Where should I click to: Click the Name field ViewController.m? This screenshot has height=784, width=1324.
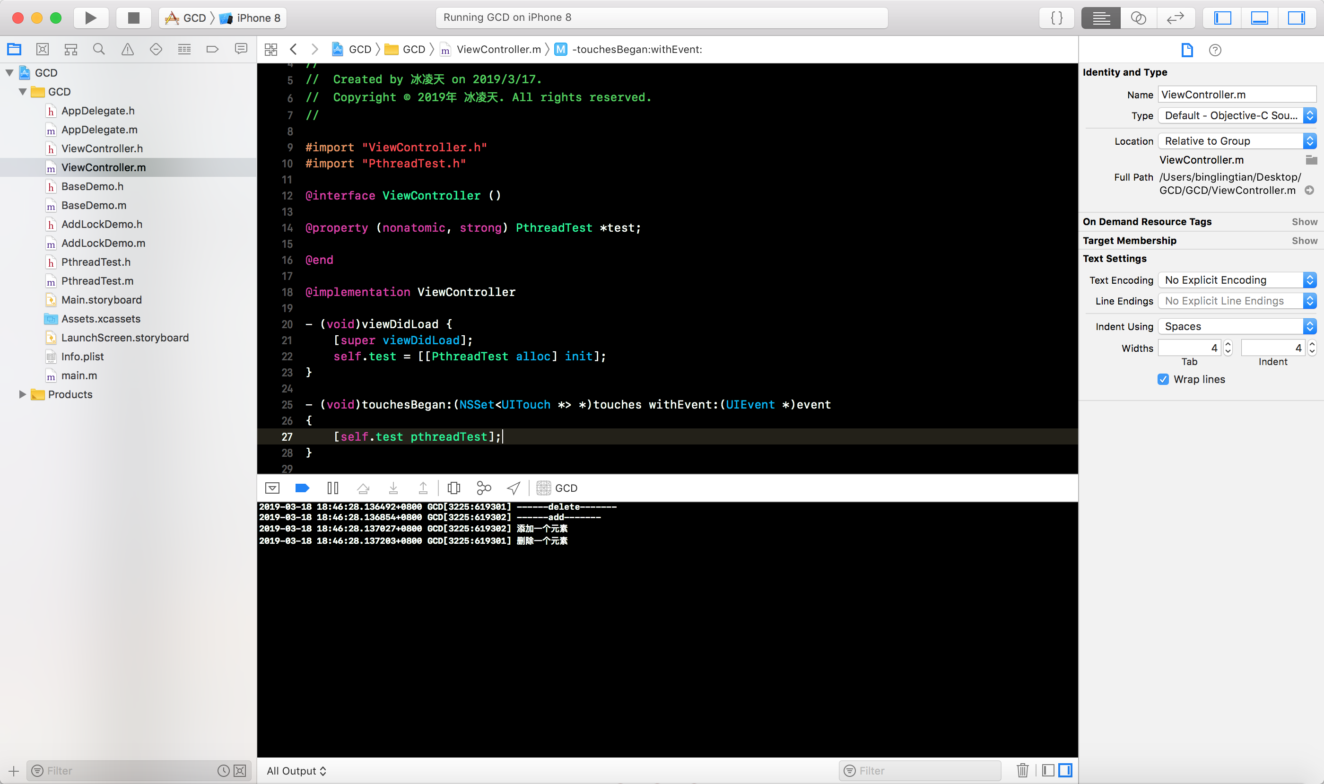point(1237,95)
